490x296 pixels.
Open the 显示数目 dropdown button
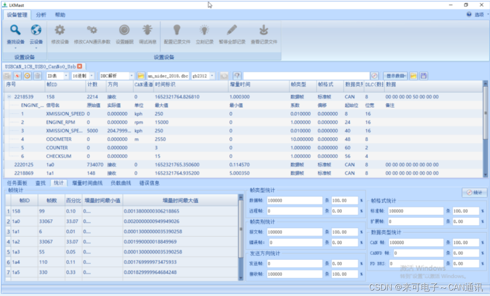tap(395, 76)
